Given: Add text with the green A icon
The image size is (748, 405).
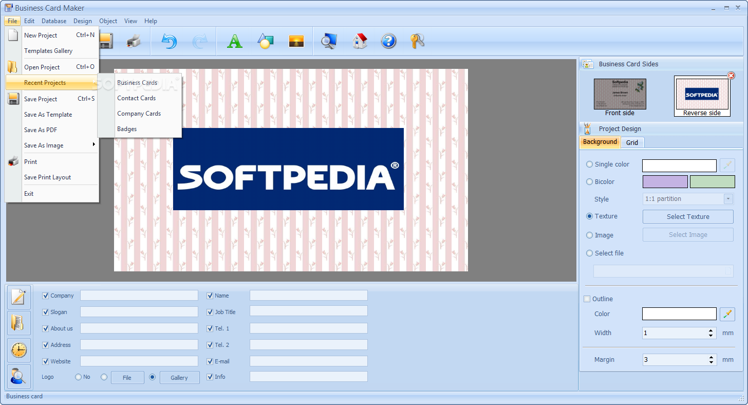Looking at the screenshot, I should tap(234, 41).
